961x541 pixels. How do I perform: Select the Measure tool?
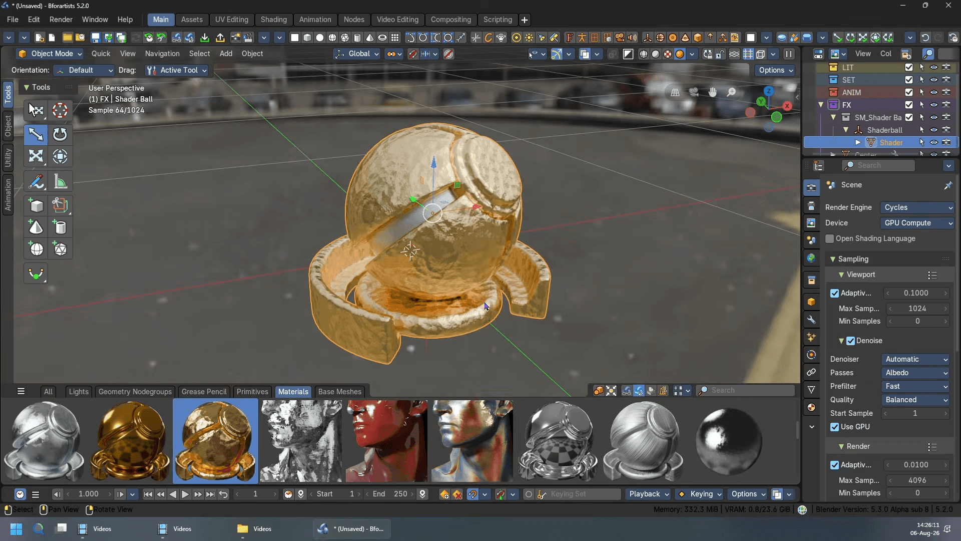tap(60, 181)
